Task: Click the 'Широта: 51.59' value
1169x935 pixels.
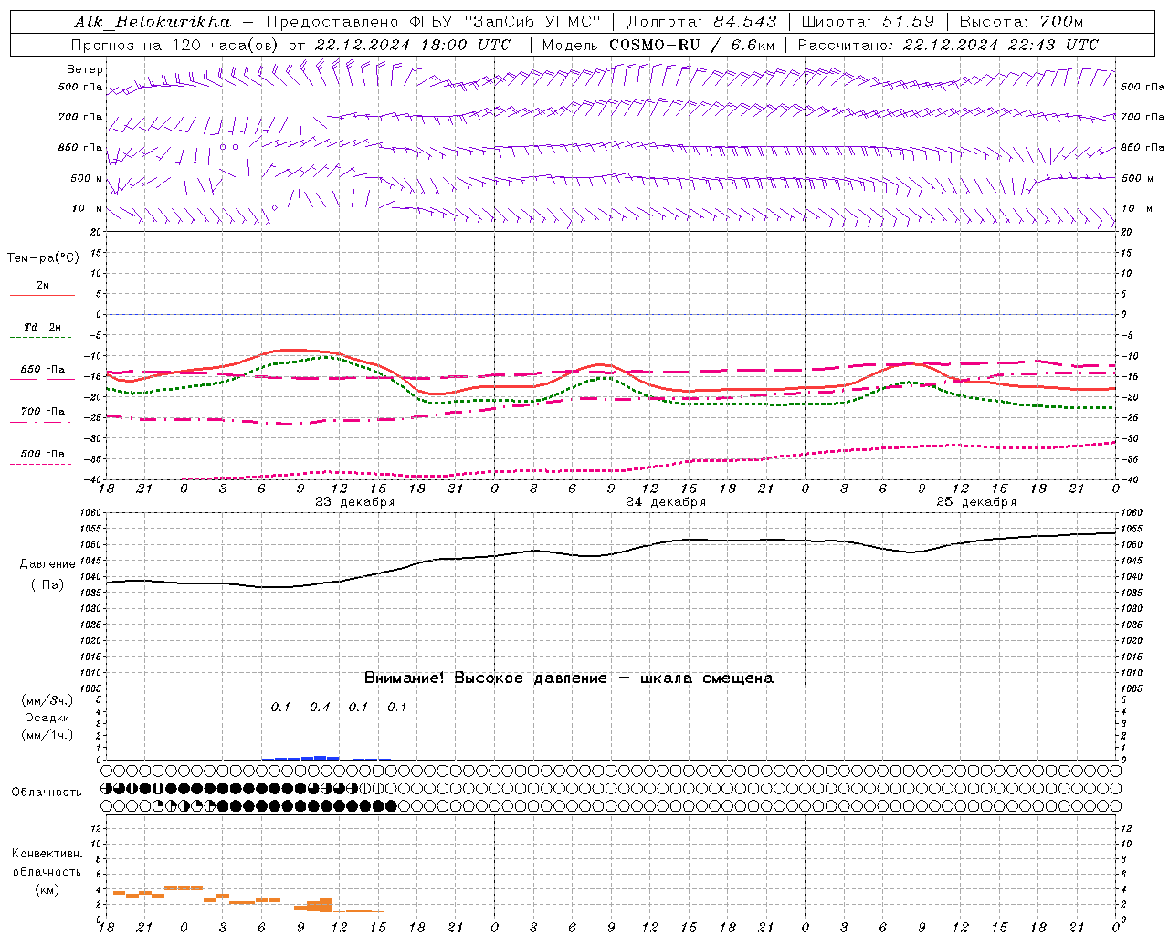Action: coord(868,22)
